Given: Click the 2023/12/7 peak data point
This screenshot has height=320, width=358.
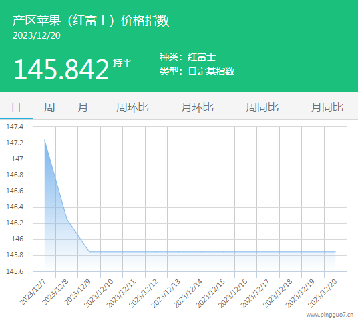Looking at the screenshot, I should click(45, 140).
